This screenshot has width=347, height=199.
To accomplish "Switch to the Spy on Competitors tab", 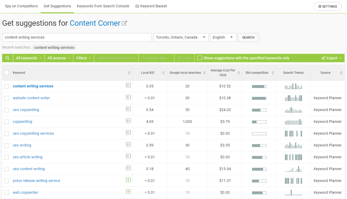I will (21, 6).
